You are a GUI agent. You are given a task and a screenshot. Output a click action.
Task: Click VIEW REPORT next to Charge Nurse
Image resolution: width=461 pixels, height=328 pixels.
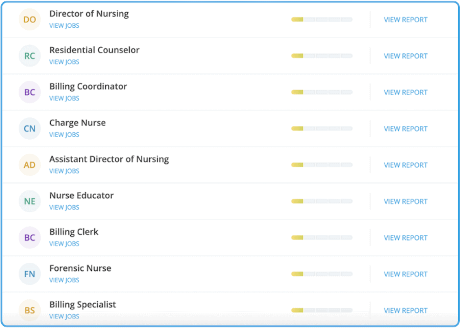(405, 128)
